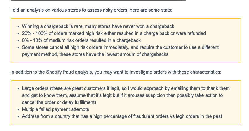The height and width of the screenshot is (131, 249).
Task: Click the bullet dot before 'Large orders'
Action: tap(18, 88)
